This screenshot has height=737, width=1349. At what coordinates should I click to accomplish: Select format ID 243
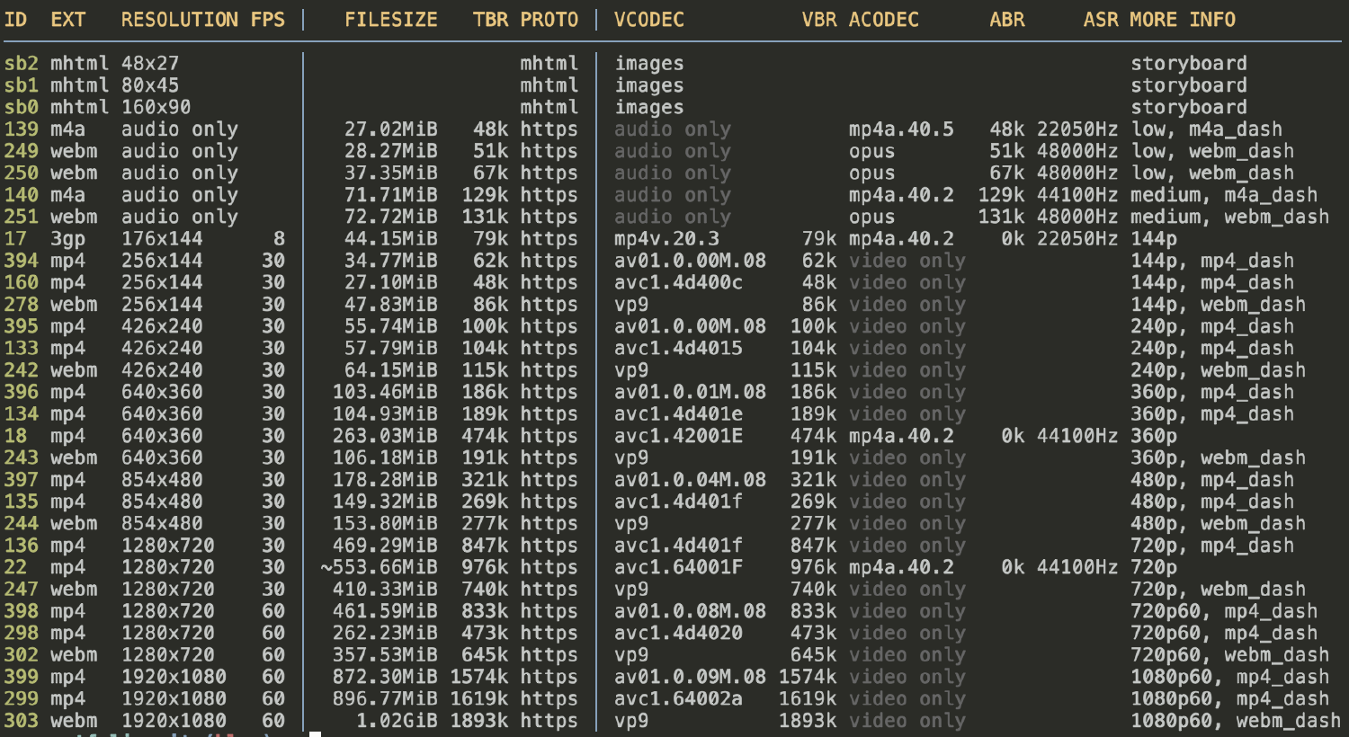pyautogui.click(x=22, y=457)
